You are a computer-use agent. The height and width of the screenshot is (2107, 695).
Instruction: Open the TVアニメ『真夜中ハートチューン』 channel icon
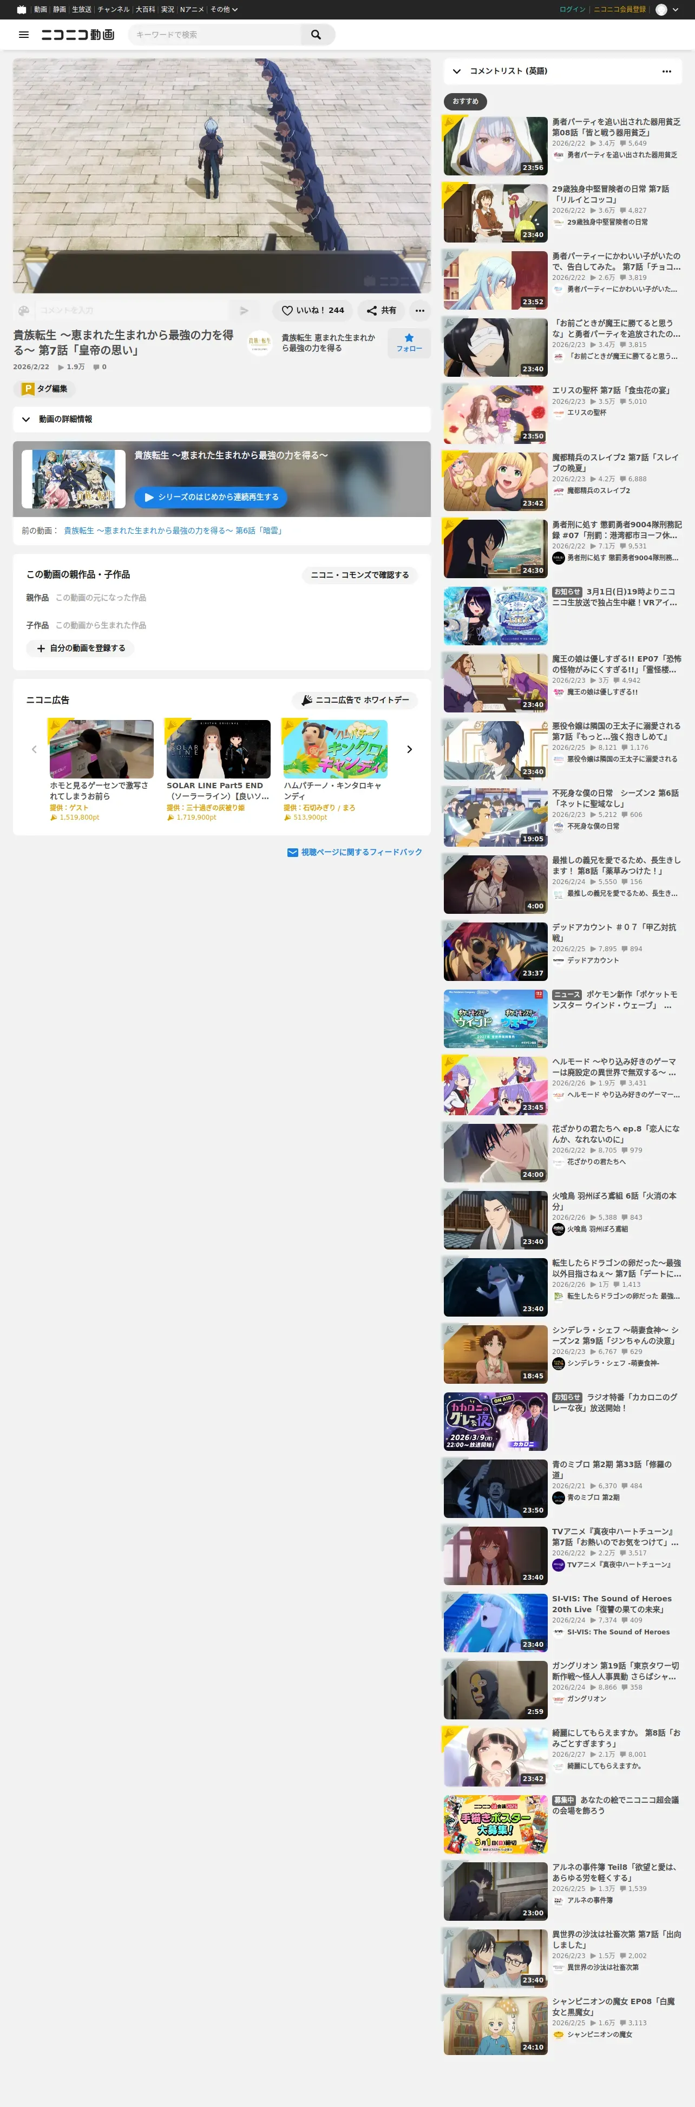coord(559,1565)
